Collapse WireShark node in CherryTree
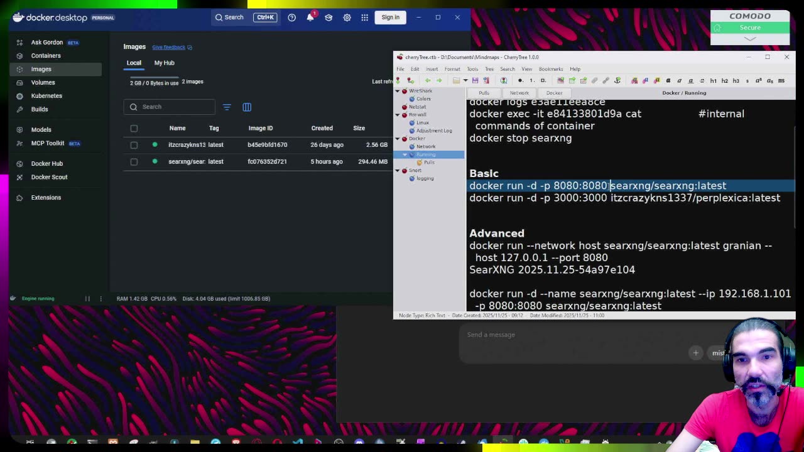 click(397, 91)
